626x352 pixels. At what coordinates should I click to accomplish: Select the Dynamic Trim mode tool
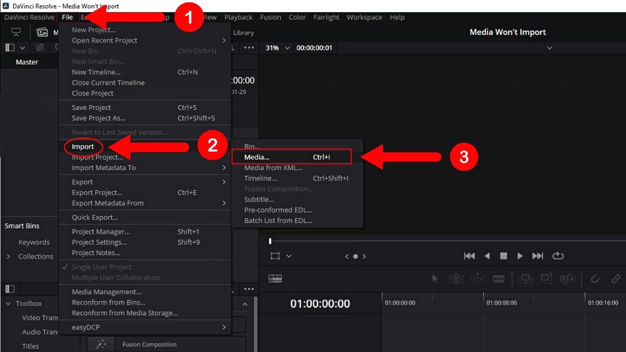point(477,279)
